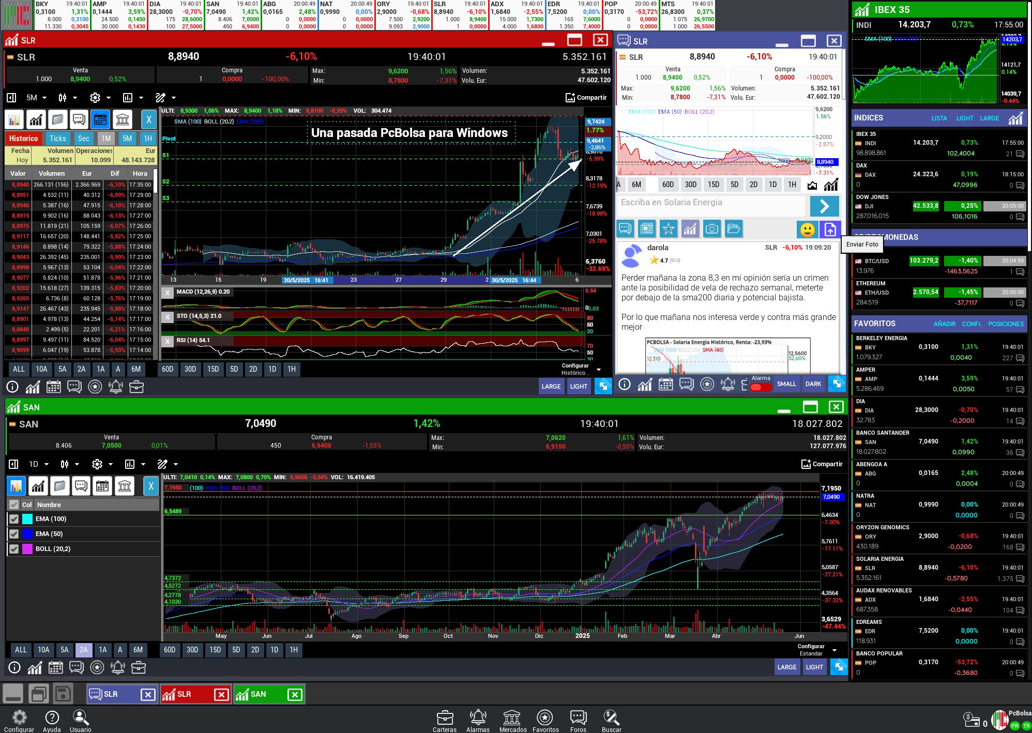Open the news icon in SLR forum window

[x=647, y=228]
